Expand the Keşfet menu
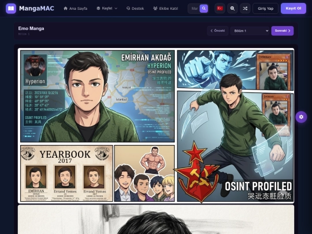Screen dimensions: 312x234 click(x=107, y=8)
